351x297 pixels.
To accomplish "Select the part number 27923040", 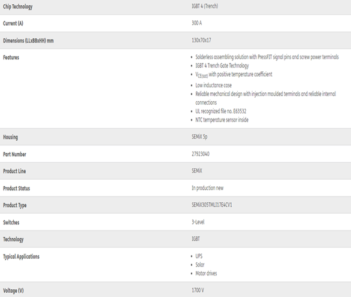I will 201,154.
